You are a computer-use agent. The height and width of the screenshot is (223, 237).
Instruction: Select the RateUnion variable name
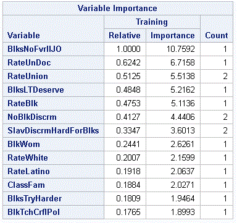coord(28,76)
